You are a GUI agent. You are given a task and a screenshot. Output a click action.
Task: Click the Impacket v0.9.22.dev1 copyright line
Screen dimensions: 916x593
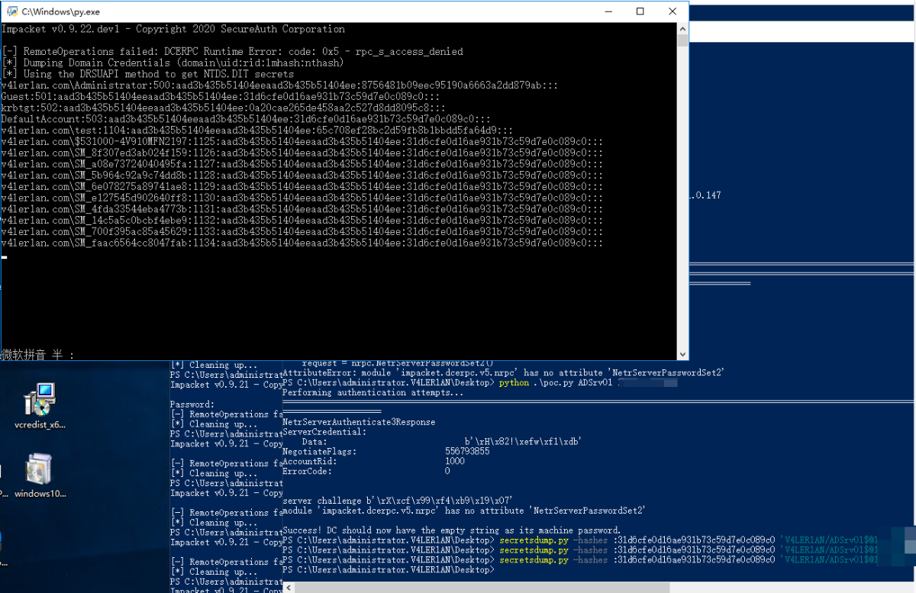[173, 29]
